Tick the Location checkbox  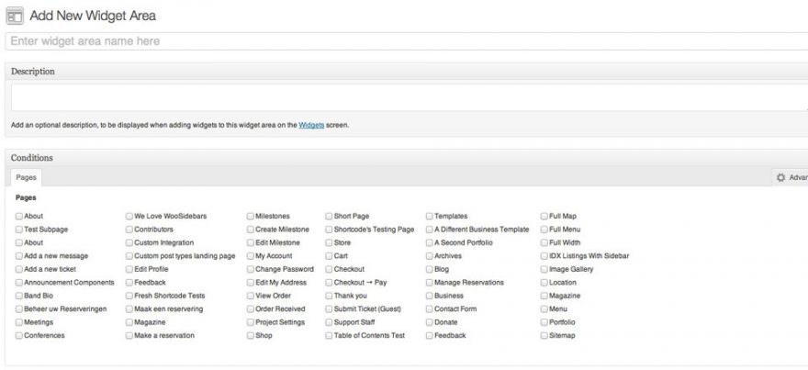point(544,283)
